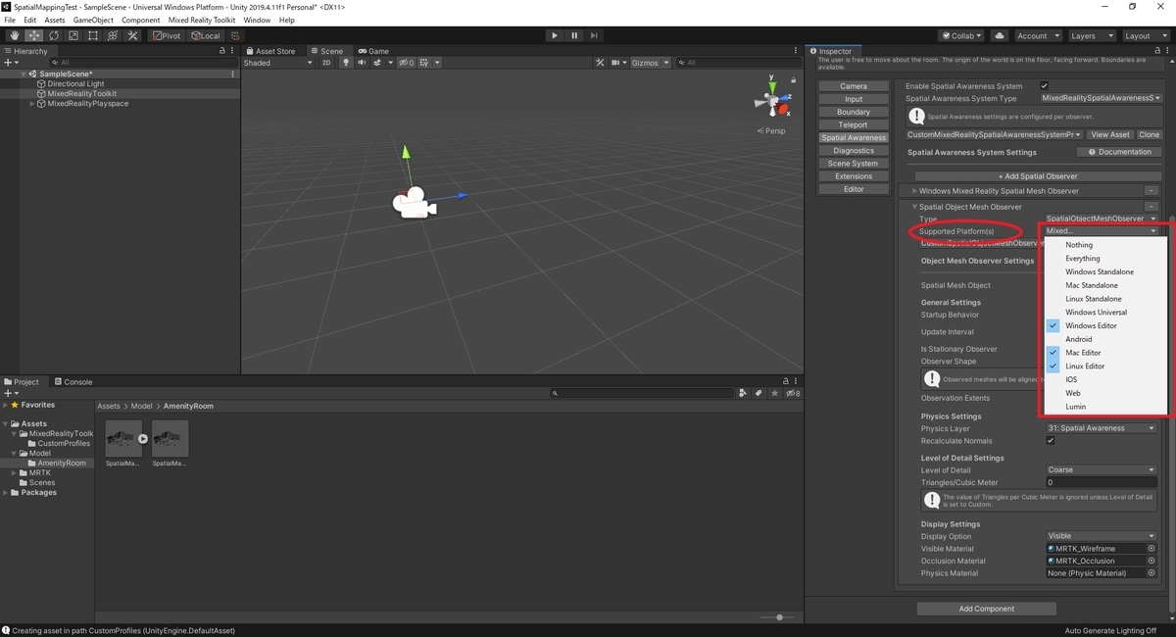Click the Pause button
This screenshot has width=1176, height=637.
[574, 35]
